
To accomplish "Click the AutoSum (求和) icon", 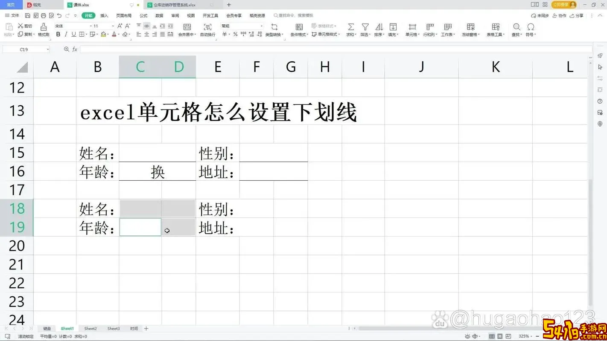I will pos(351,27).
